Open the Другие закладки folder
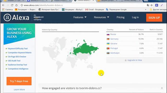 click(158, 10)
